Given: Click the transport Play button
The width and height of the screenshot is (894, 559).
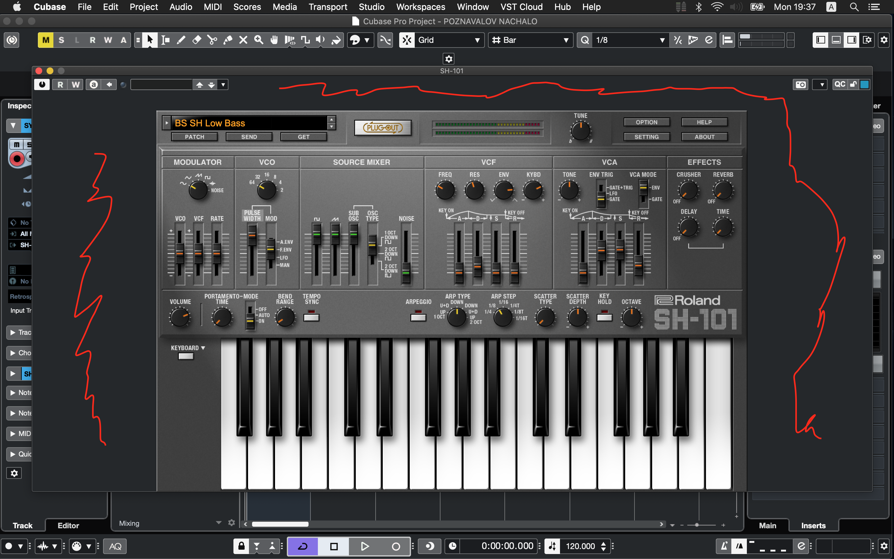Looking at the screenshot, I should 364,546.
